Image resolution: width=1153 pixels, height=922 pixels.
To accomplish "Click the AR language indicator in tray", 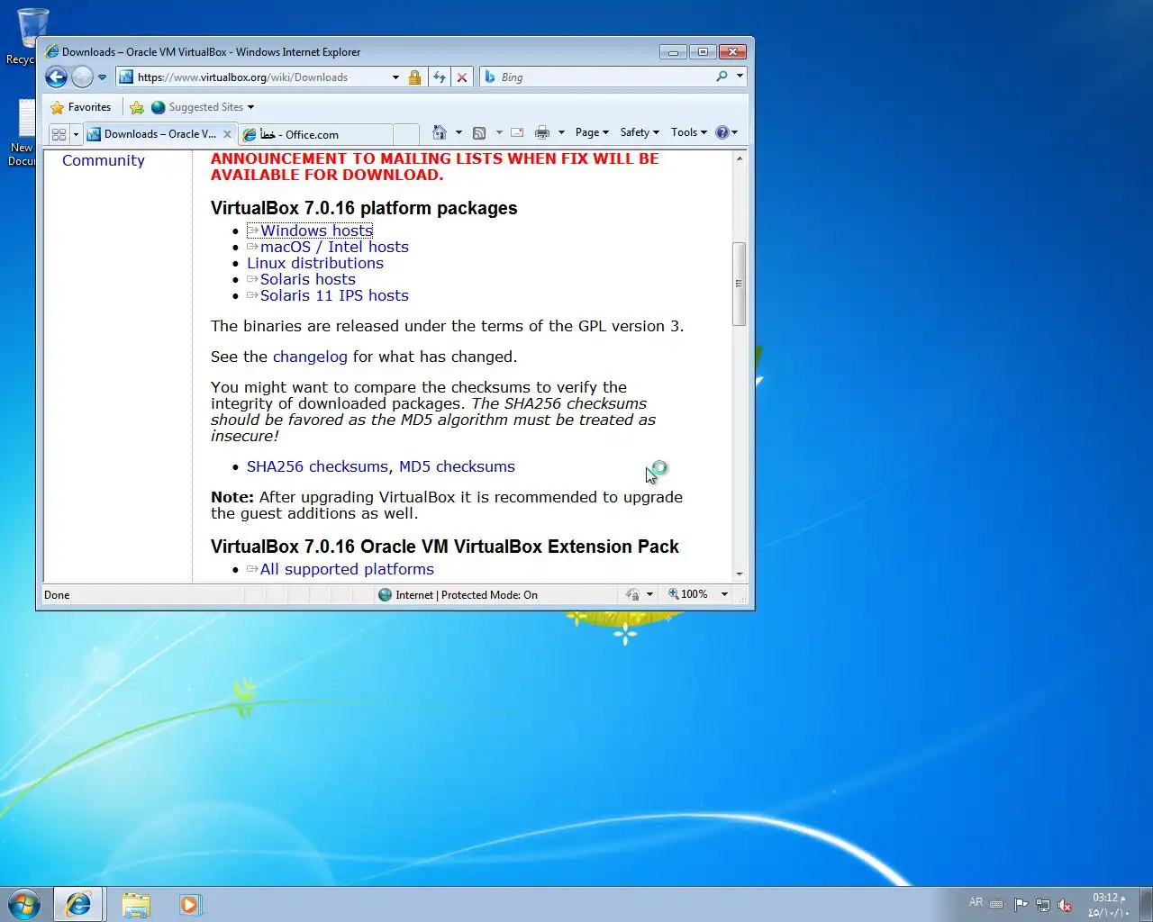I will coord(976,902).
